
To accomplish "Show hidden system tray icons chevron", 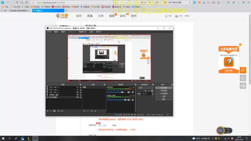I will pyautogui.click(x=213, y=138).
